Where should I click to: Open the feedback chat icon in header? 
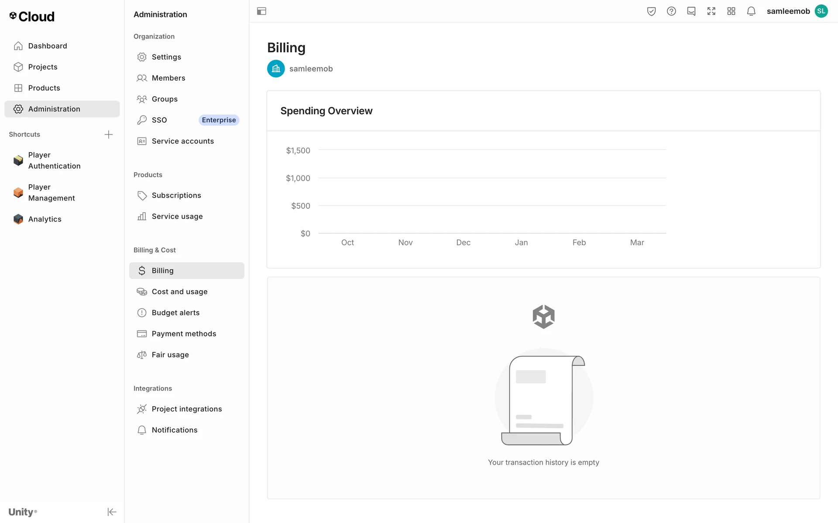[x=691, y=11]
